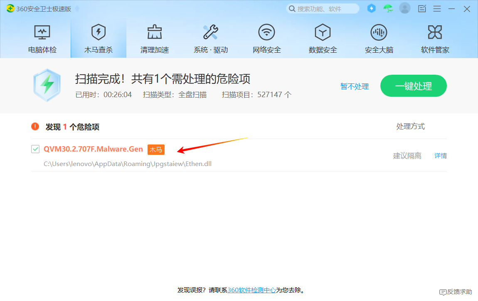Open the 网络安全 tab
Viewport: 478px width, 301px height.
click(x=267, y=39)
